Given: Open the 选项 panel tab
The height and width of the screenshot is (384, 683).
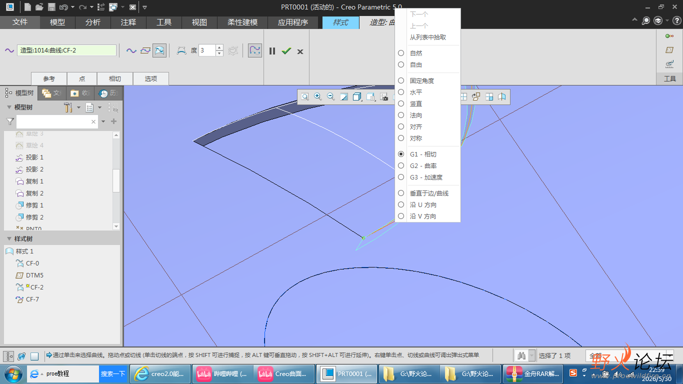Looking at the screenshot, I should [x=150, y=78].
